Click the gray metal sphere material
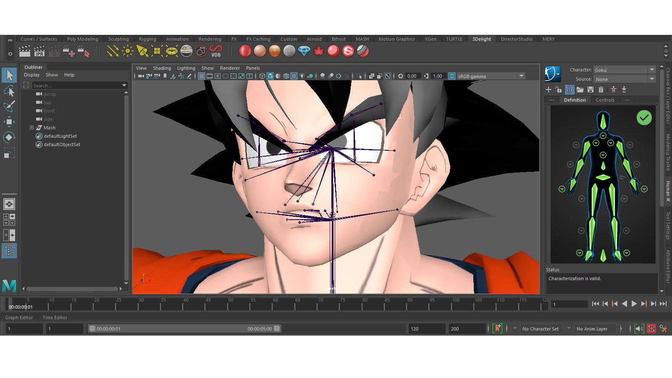This screenshot has height=378, width=672. coord(289,51)
